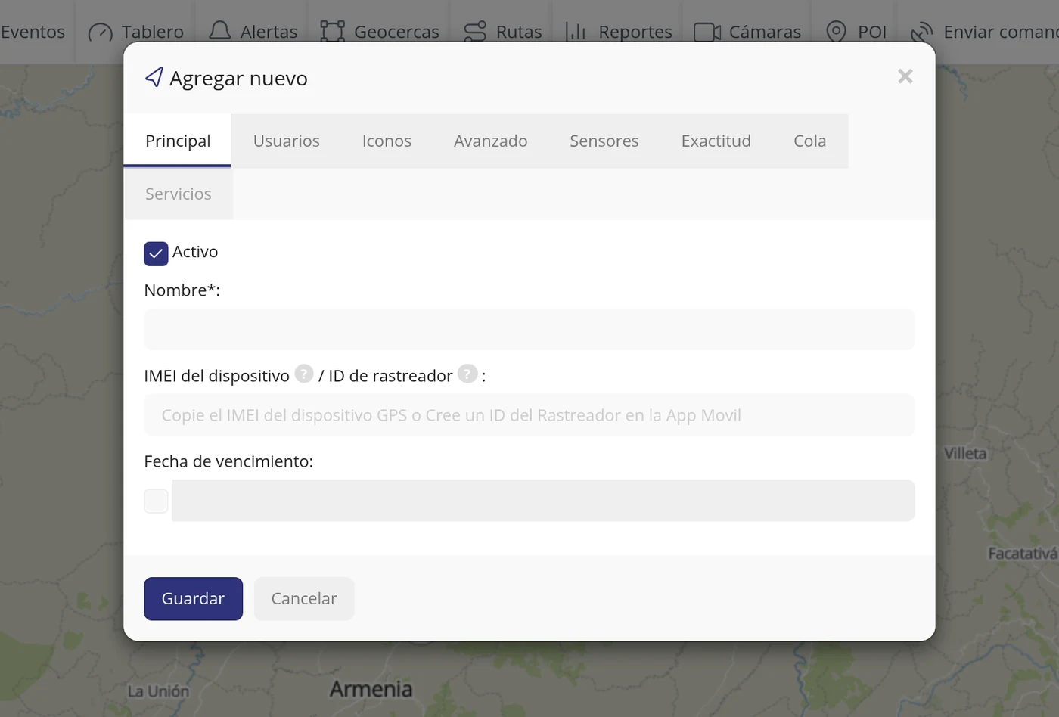Open the Sensores tab
Screen dimensions: 1059x717
coord(604,141)
